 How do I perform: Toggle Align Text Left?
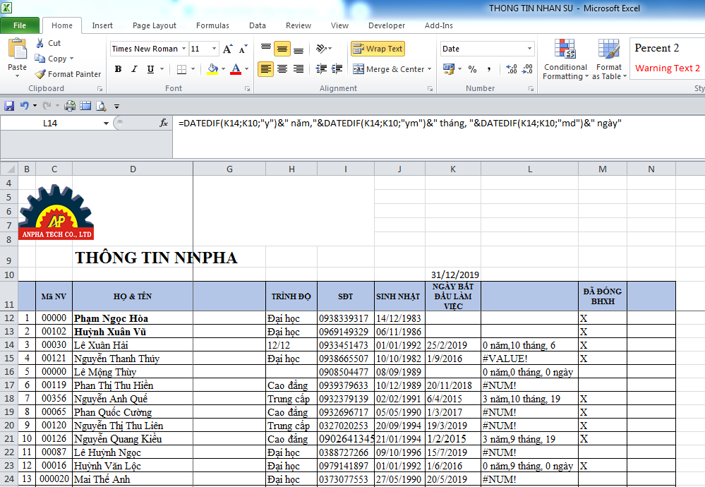pyautogui.click(x=266, y=69)
